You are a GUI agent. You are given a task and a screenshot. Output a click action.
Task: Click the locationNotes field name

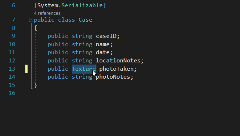(x=118, y=61)
